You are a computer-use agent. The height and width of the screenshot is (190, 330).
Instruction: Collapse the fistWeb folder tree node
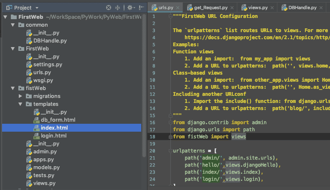click(x=13, y=88)
